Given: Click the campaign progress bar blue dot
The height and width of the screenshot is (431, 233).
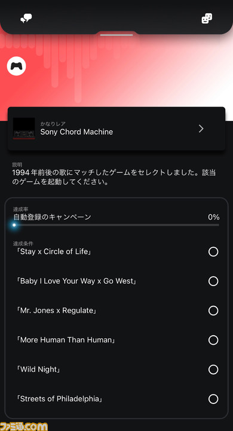Looking at the screenshot, I should click(x=14, y=225).
